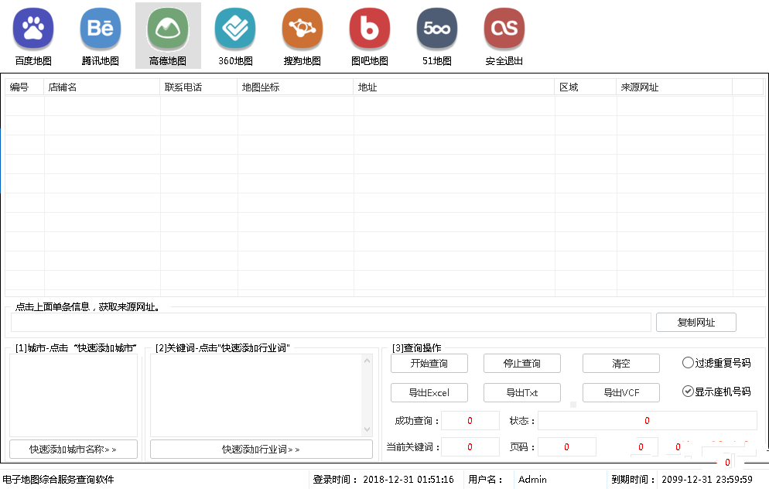The height and width of the screenshot is (489, 769).
Task: Start search with 开始查询 button
Action: pos(429,364)
